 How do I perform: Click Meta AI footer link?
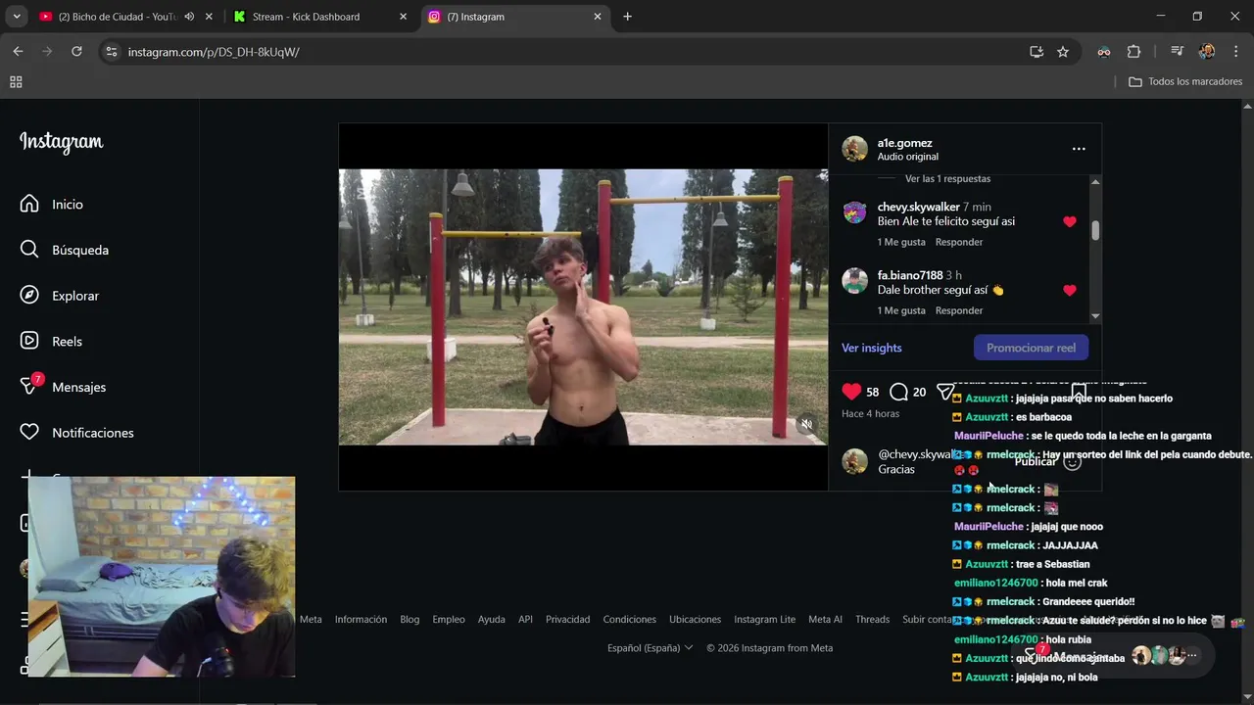click(825, 619)
